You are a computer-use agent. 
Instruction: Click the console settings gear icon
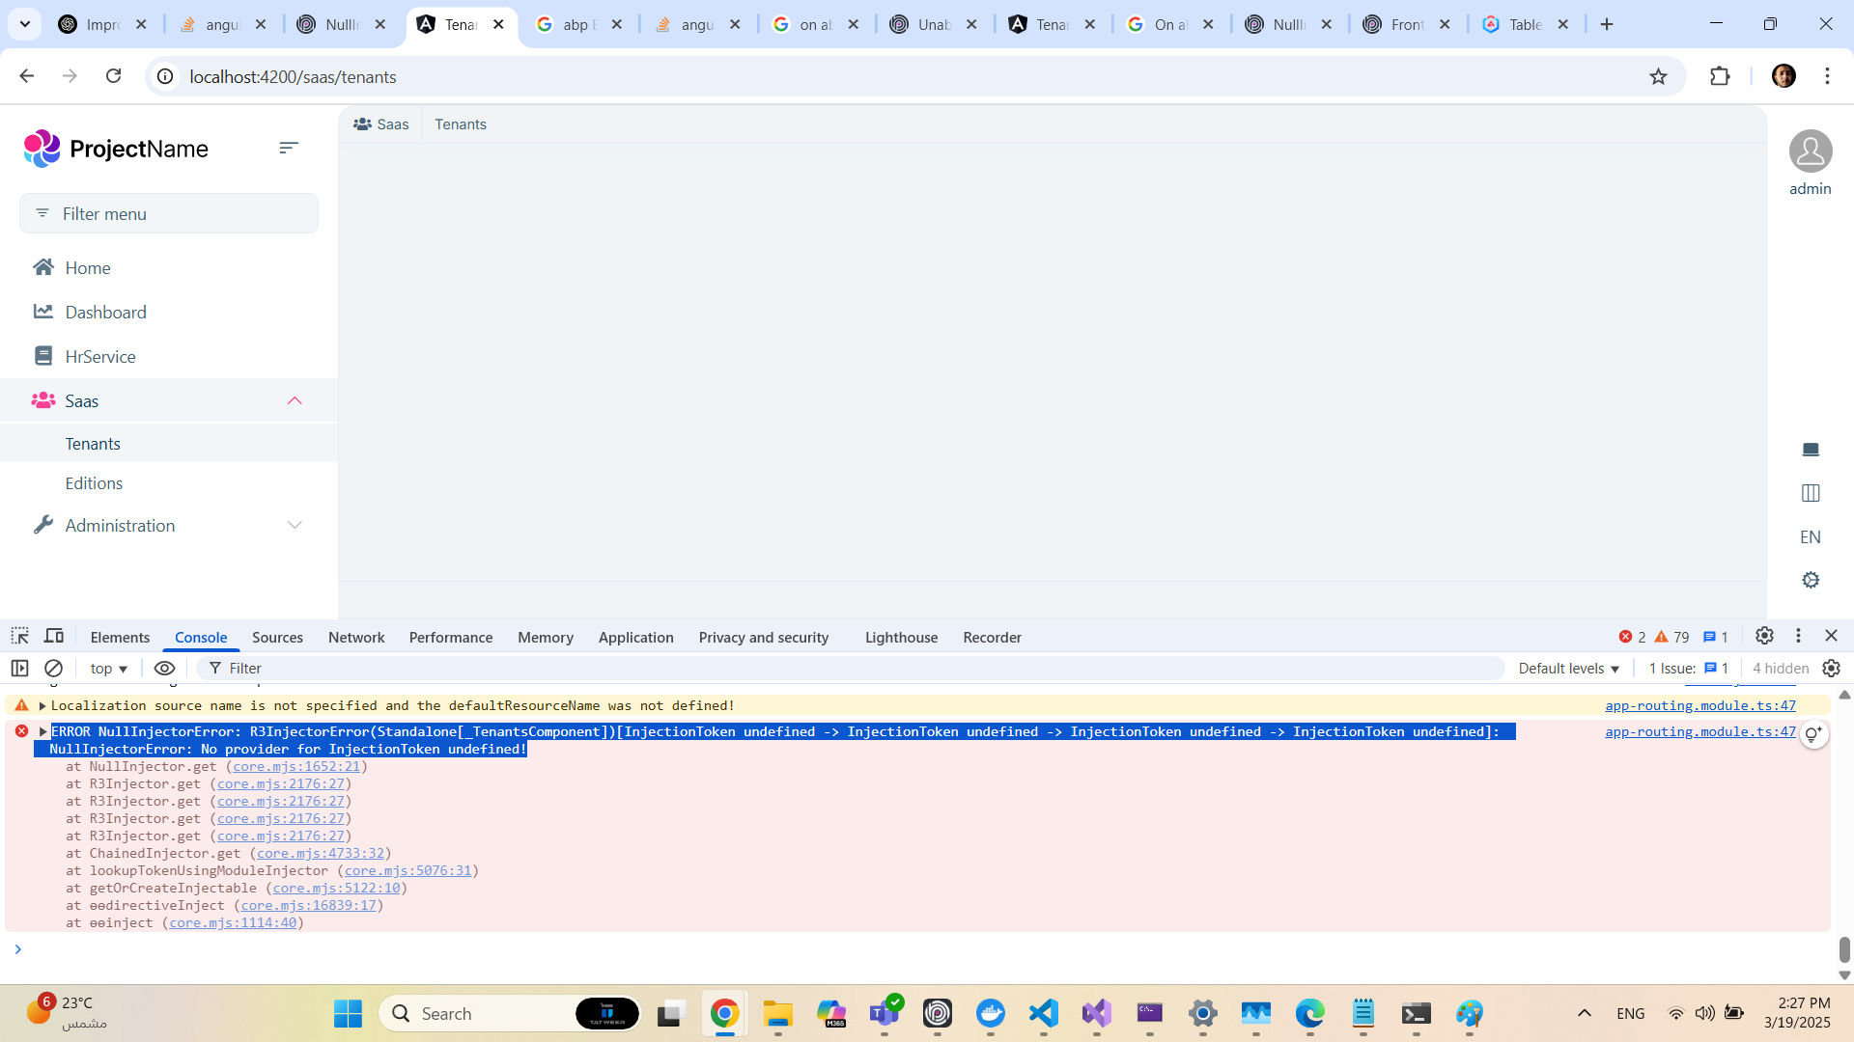pyautogui.click(x=1831, y=668)
